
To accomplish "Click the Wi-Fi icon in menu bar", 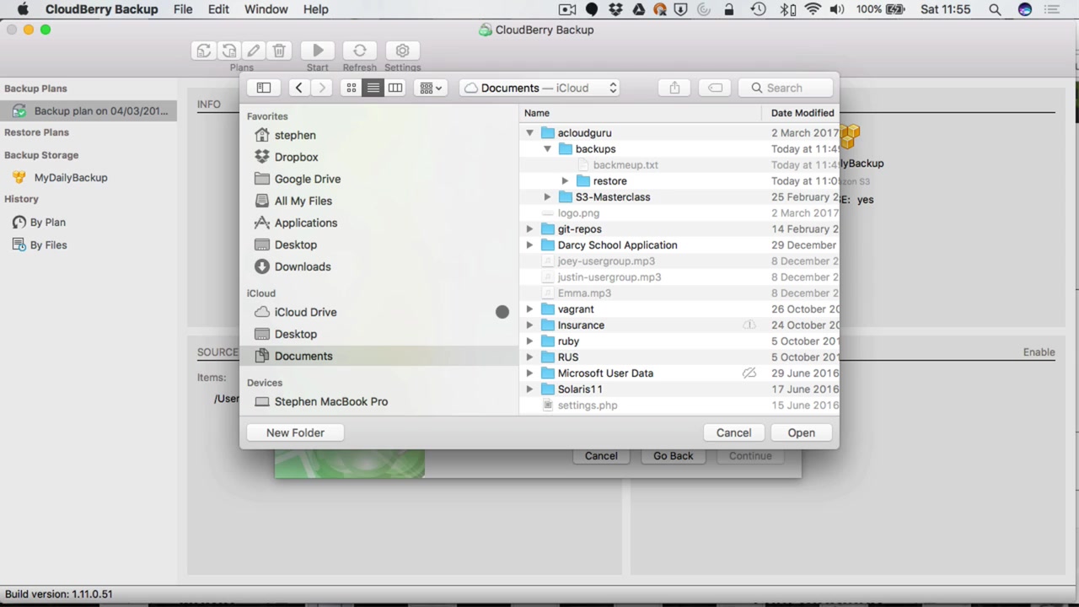I will (x=813, y=9).
